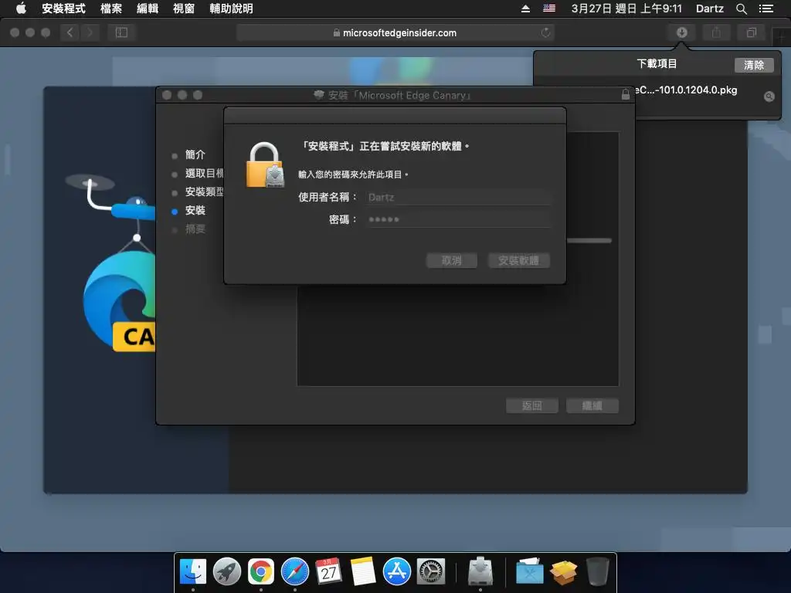Click the installer 返回 button
The width and height of the screenshot is (791, 593).
tap(531, 406)
